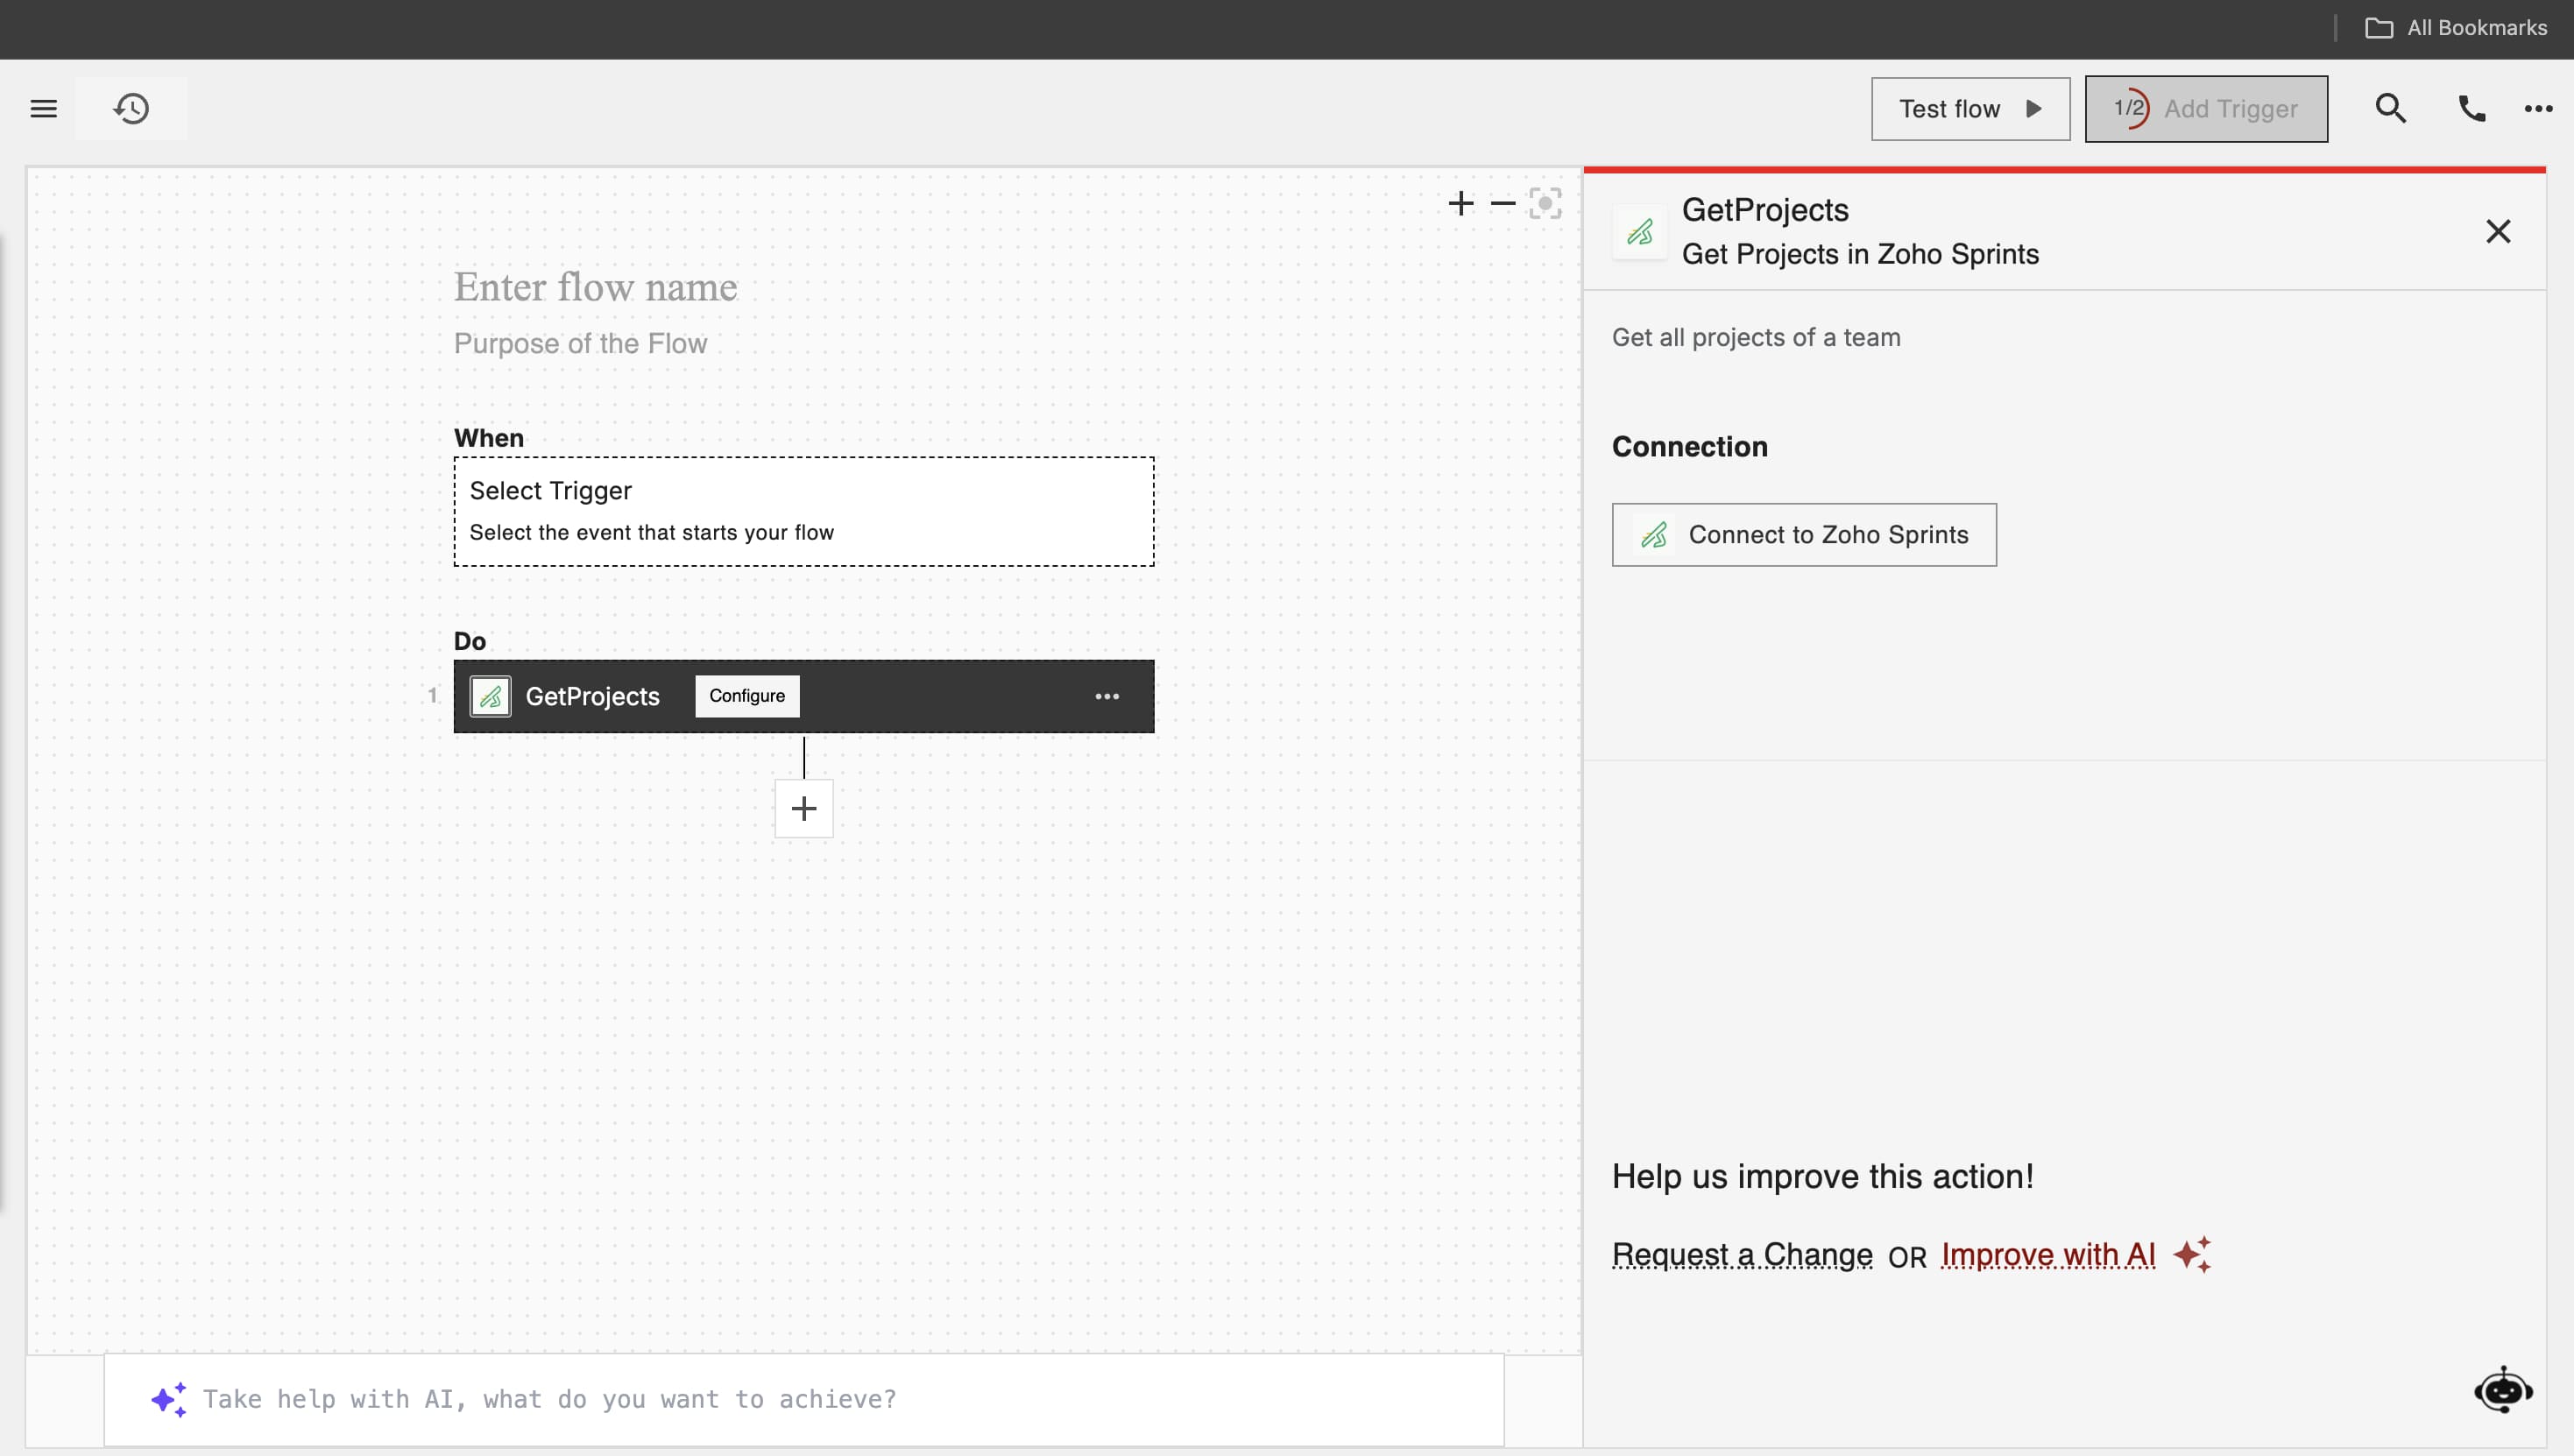
Task: Click the phone call icon
Action: [x=2472, y=108]
